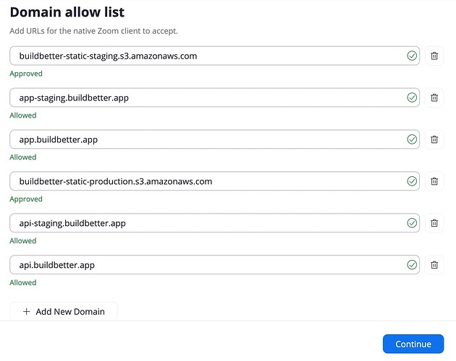Focus the app-staging.buildbetter.app text field
Image resolution: width=456 pixels, height=361 pixels.
pos(203,97)
